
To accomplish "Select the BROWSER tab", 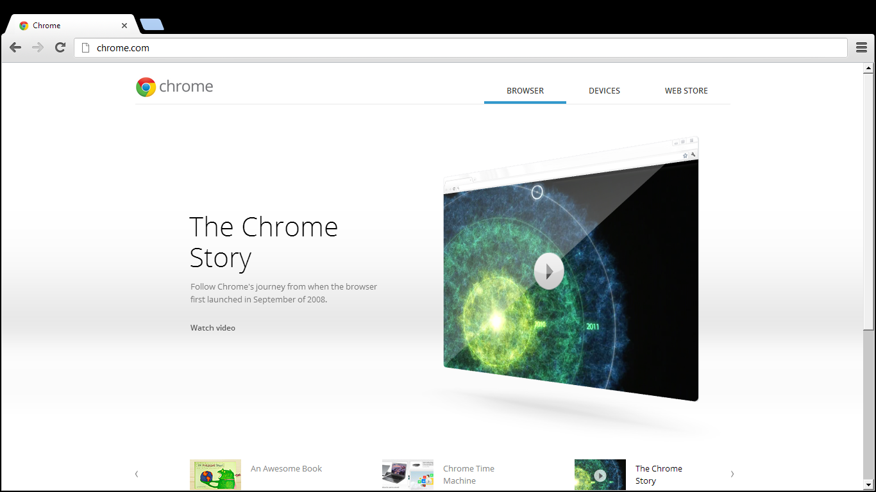I will tap(525, 90).
